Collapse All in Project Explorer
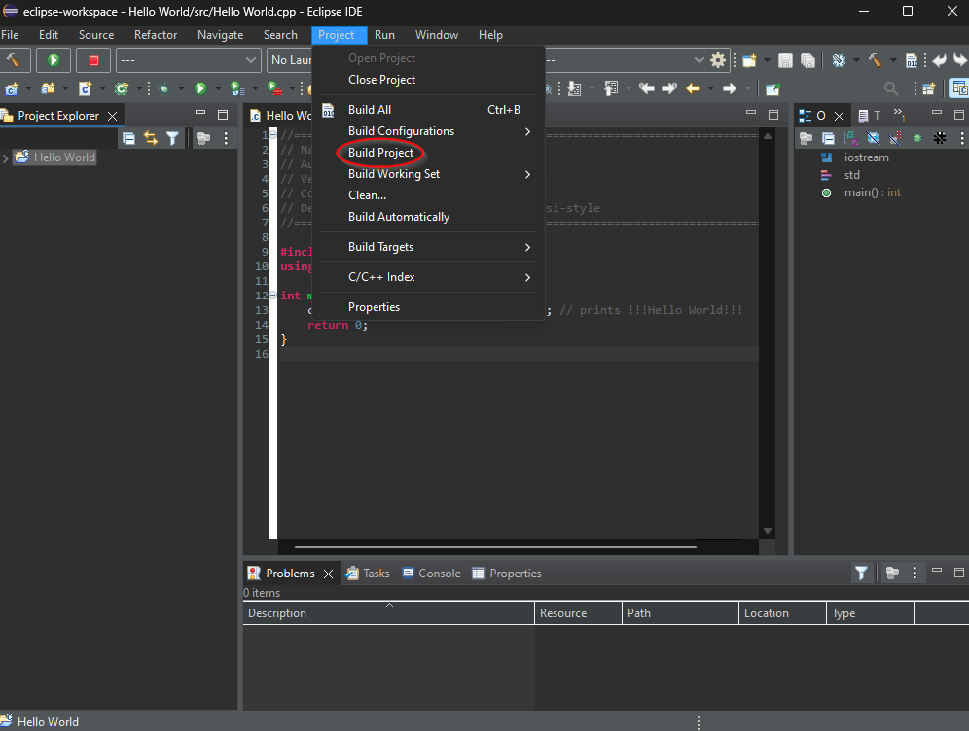 point(128,138)
